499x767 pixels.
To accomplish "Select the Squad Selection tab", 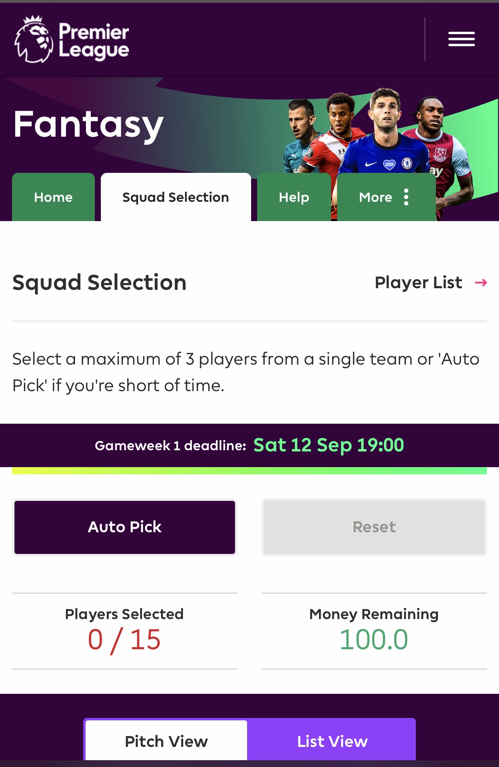I will pos(176,197).
